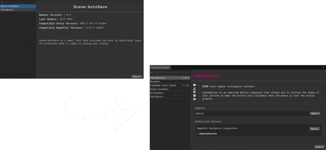Click the MegaPint M icon in info column
326x150 pixels.
(x=195, y=99)
